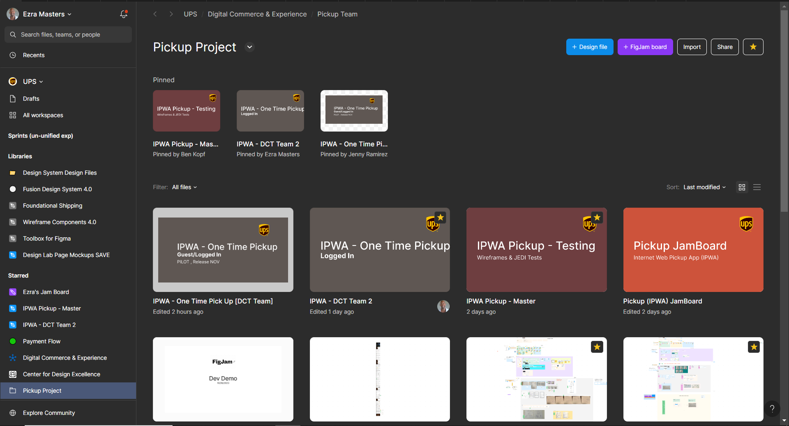Open Ezra Masters account dropdown
Screen dimensions: 789x426
(x=40, y=14)
